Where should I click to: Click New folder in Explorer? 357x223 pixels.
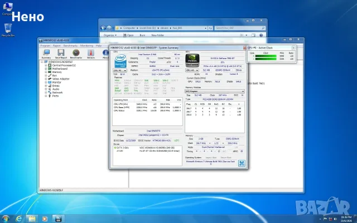click(157, 35)
